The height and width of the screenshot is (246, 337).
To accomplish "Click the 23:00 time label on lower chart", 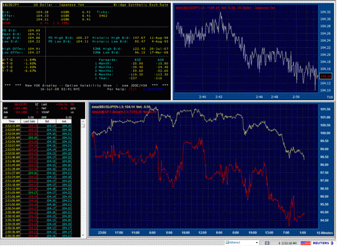I will [x=102, y=233].
